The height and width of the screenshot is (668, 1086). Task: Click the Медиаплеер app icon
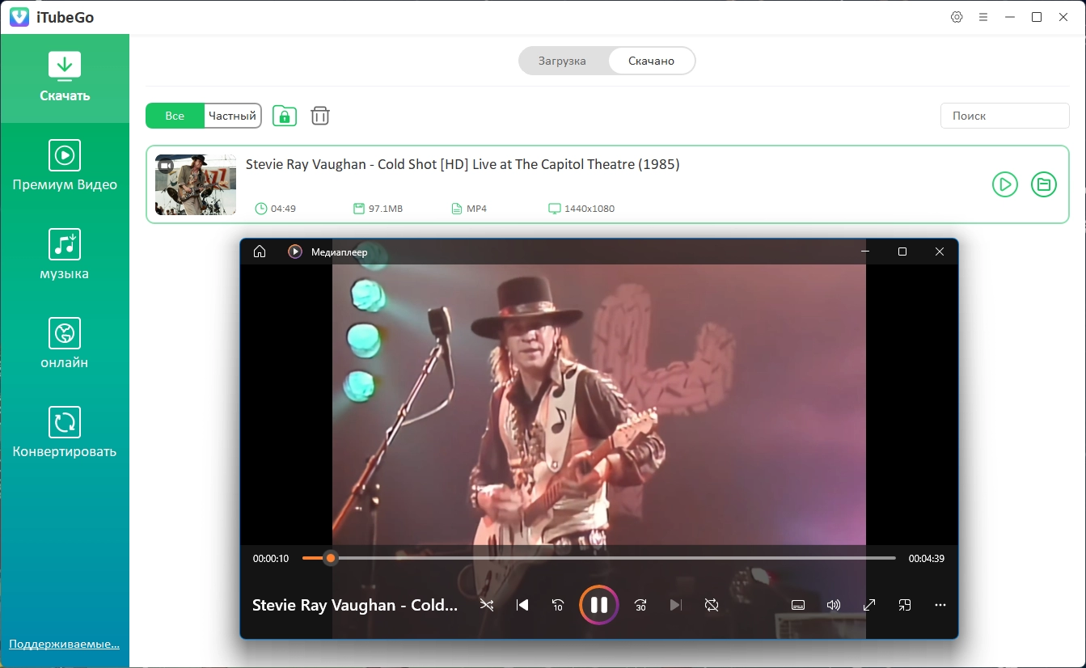click(x=295, y=252)
